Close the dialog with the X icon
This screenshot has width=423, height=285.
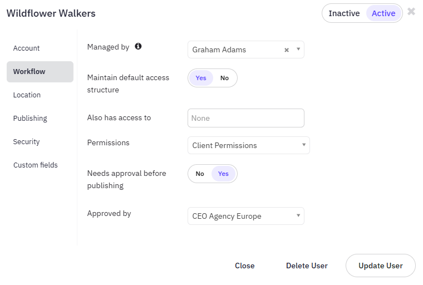coord(411,12)
